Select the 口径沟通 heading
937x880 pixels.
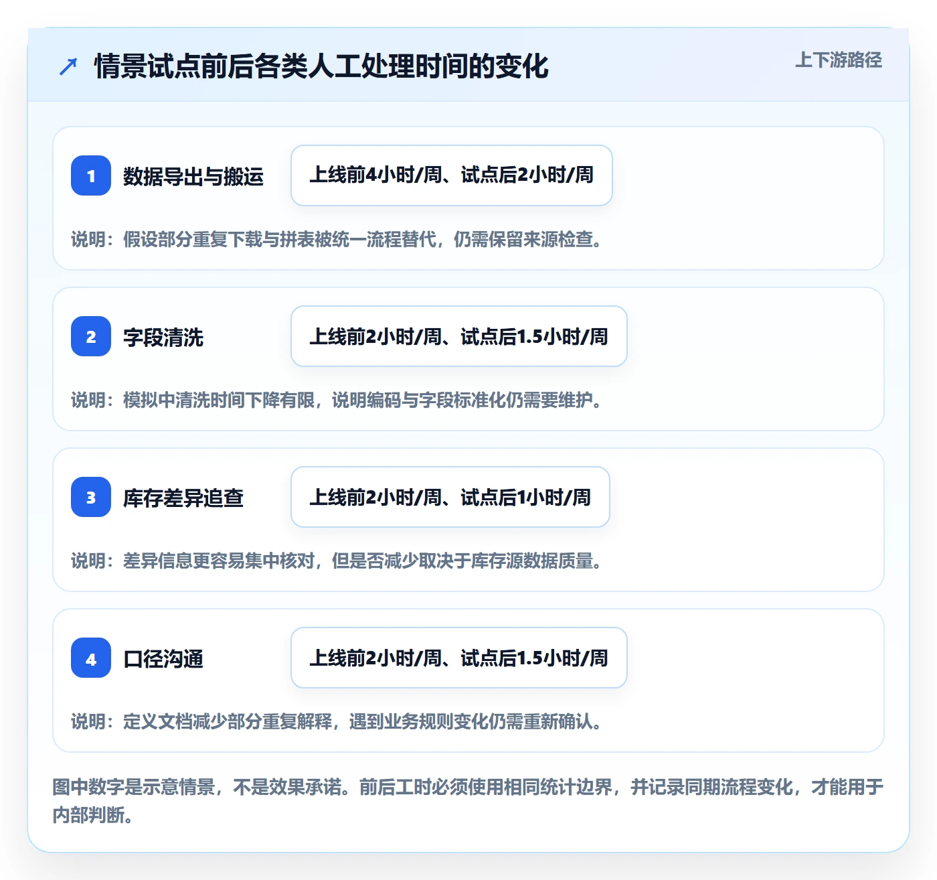pyautogui.click(x=163, y=658)
